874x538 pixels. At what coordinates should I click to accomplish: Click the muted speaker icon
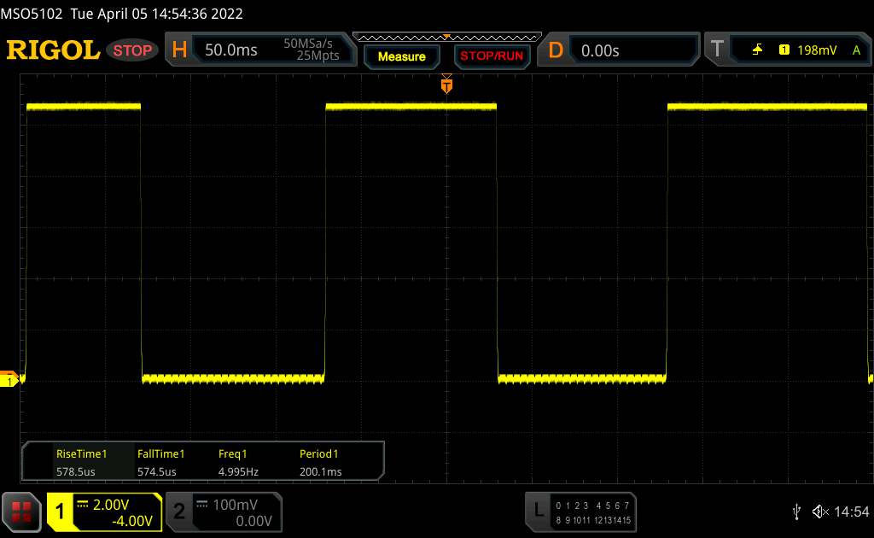[x=820, y=512]
